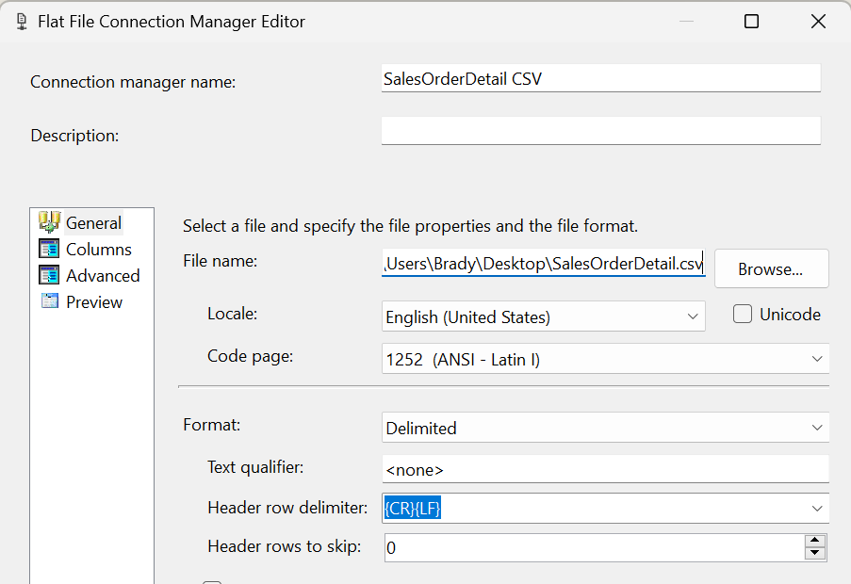Click the Connection manager name field
This screenshot has height=584, width=851.
click(x=601, y=78)
